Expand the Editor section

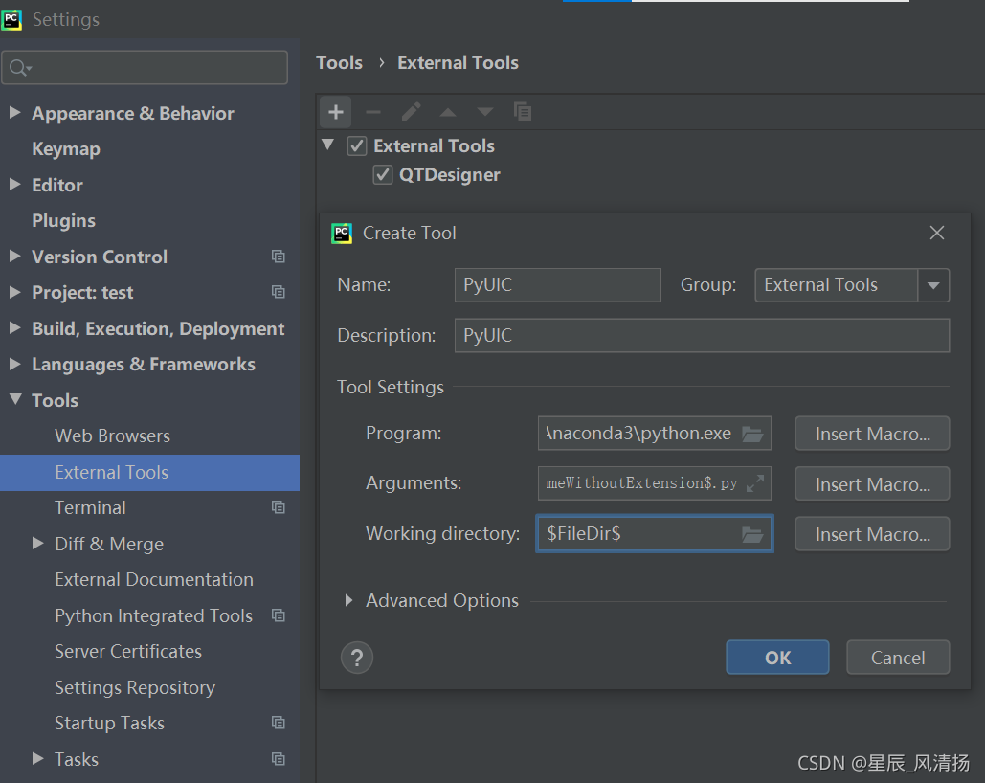click(x=15, y=184)
